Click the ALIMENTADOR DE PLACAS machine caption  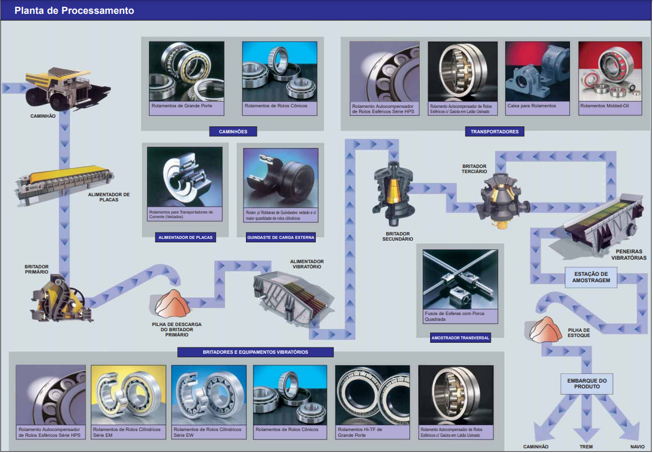pos(109,197)
